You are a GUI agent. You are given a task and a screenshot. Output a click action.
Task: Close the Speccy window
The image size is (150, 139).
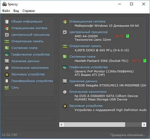pyautogui.click(x=144, y=4)
